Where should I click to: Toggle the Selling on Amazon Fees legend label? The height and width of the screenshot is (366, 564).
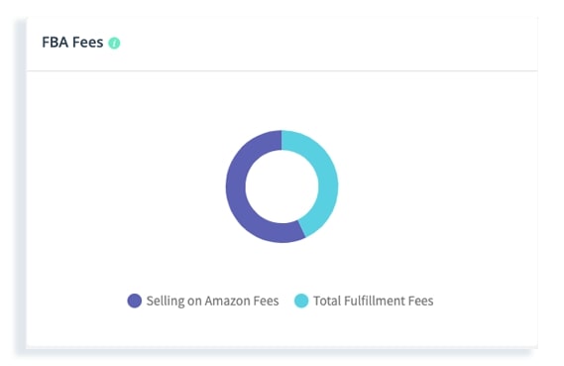click(x=212, y=301)
